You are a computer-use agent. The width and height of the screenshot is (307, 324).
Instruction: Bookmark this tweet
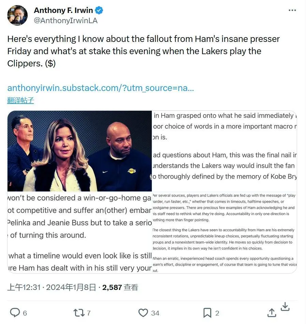(x=207, y=313)
